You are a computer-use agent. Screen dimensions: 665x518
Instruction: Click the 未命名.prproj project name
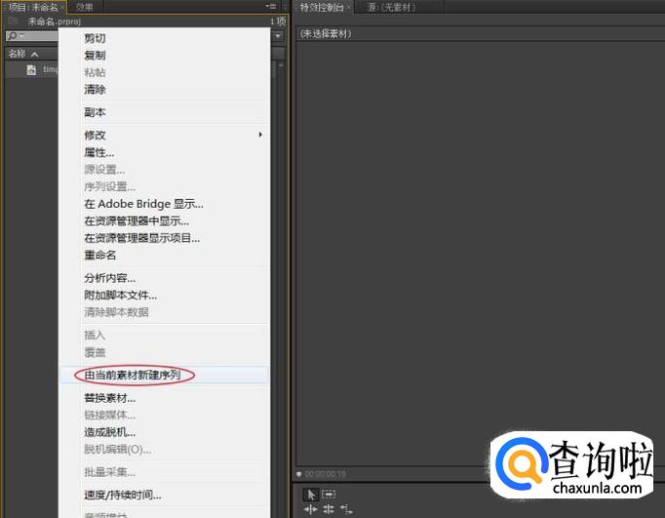coord(55,21)
